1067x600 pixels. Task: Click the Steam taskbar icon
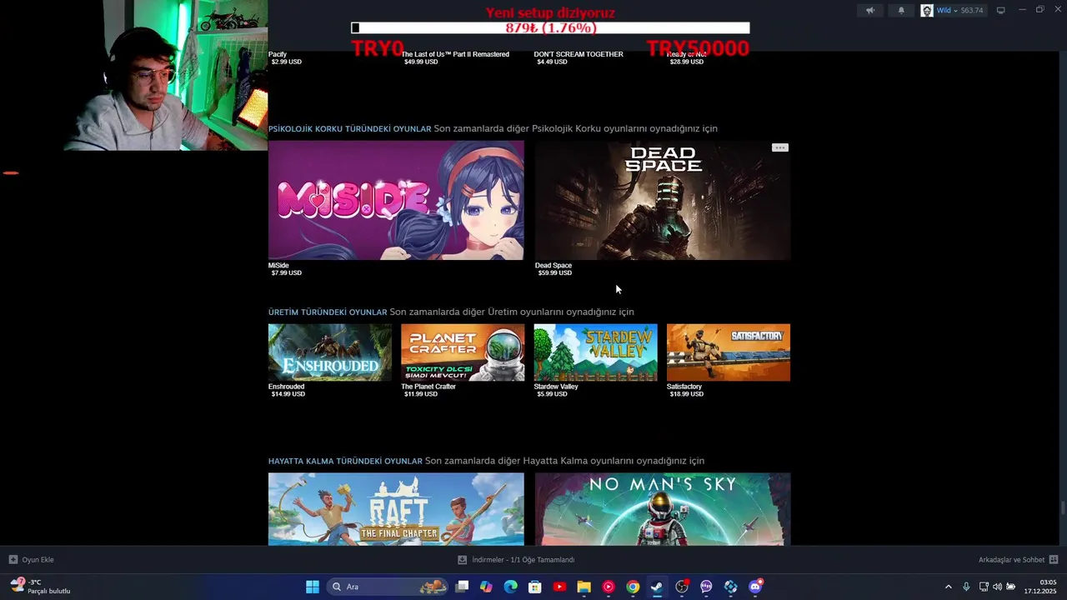[x=657, y=587]
